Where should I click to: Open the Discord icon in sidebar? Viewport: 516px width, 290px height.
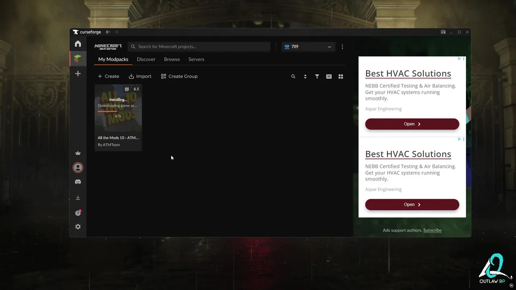pos(78,182)
